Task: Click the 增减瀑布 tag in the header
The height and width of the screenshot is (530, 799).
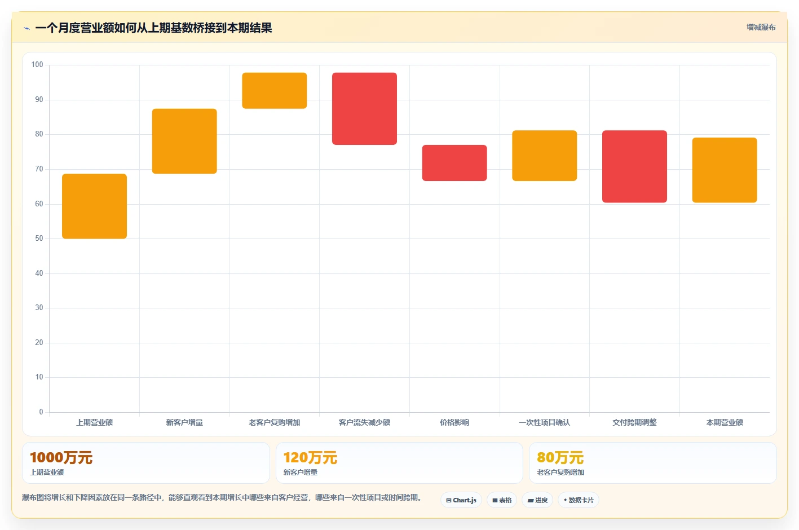Action: tap(761, 27)
